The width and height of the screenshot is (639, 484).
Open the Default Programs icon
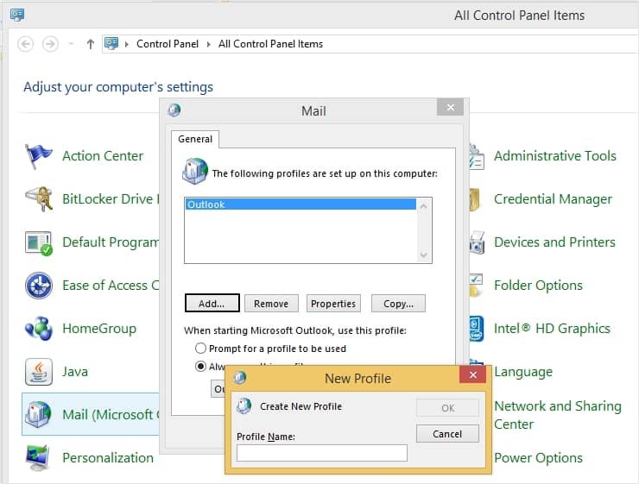39,242
